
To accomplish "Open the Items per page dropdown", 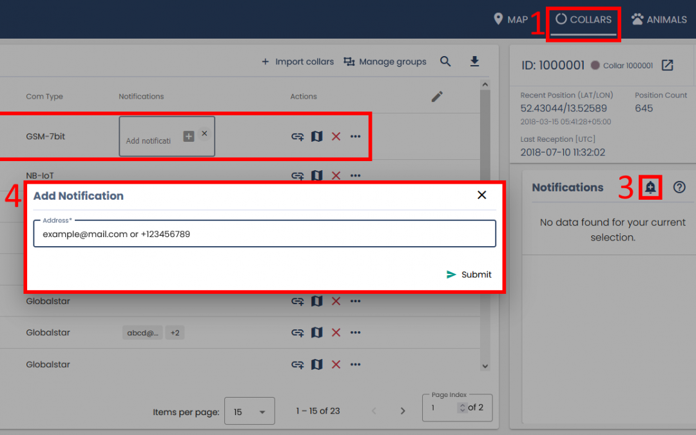I will (249, 411).
